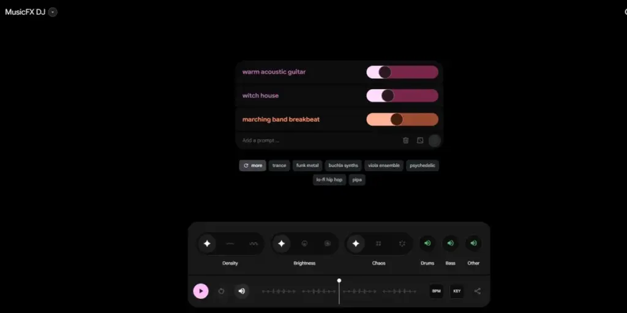Image resolution: width=627 pixels, height=313 pixels.
Task: Adjust the warm acoustic guitar slider
Action: tap(402, 72)
